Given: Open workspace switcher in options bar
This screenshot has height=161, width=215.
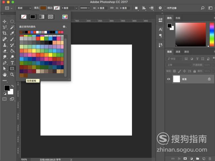Looking at the screenshot, I should tap(210, 8).
